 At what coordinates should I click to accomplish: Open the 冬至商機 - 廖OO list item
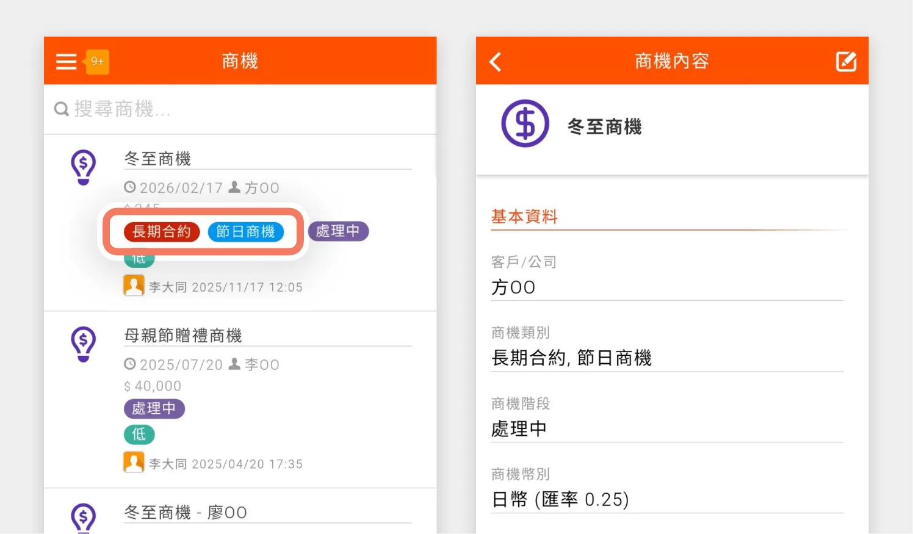pos(186,513)
